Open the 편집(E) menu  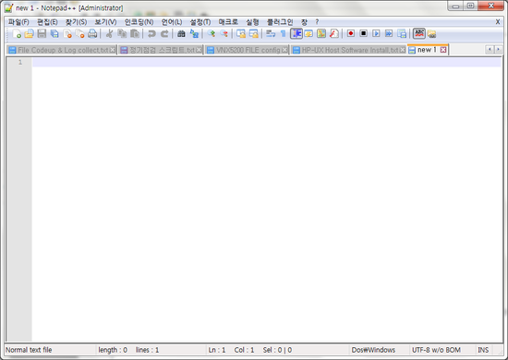pyautogui.click(x=47, y=22)
